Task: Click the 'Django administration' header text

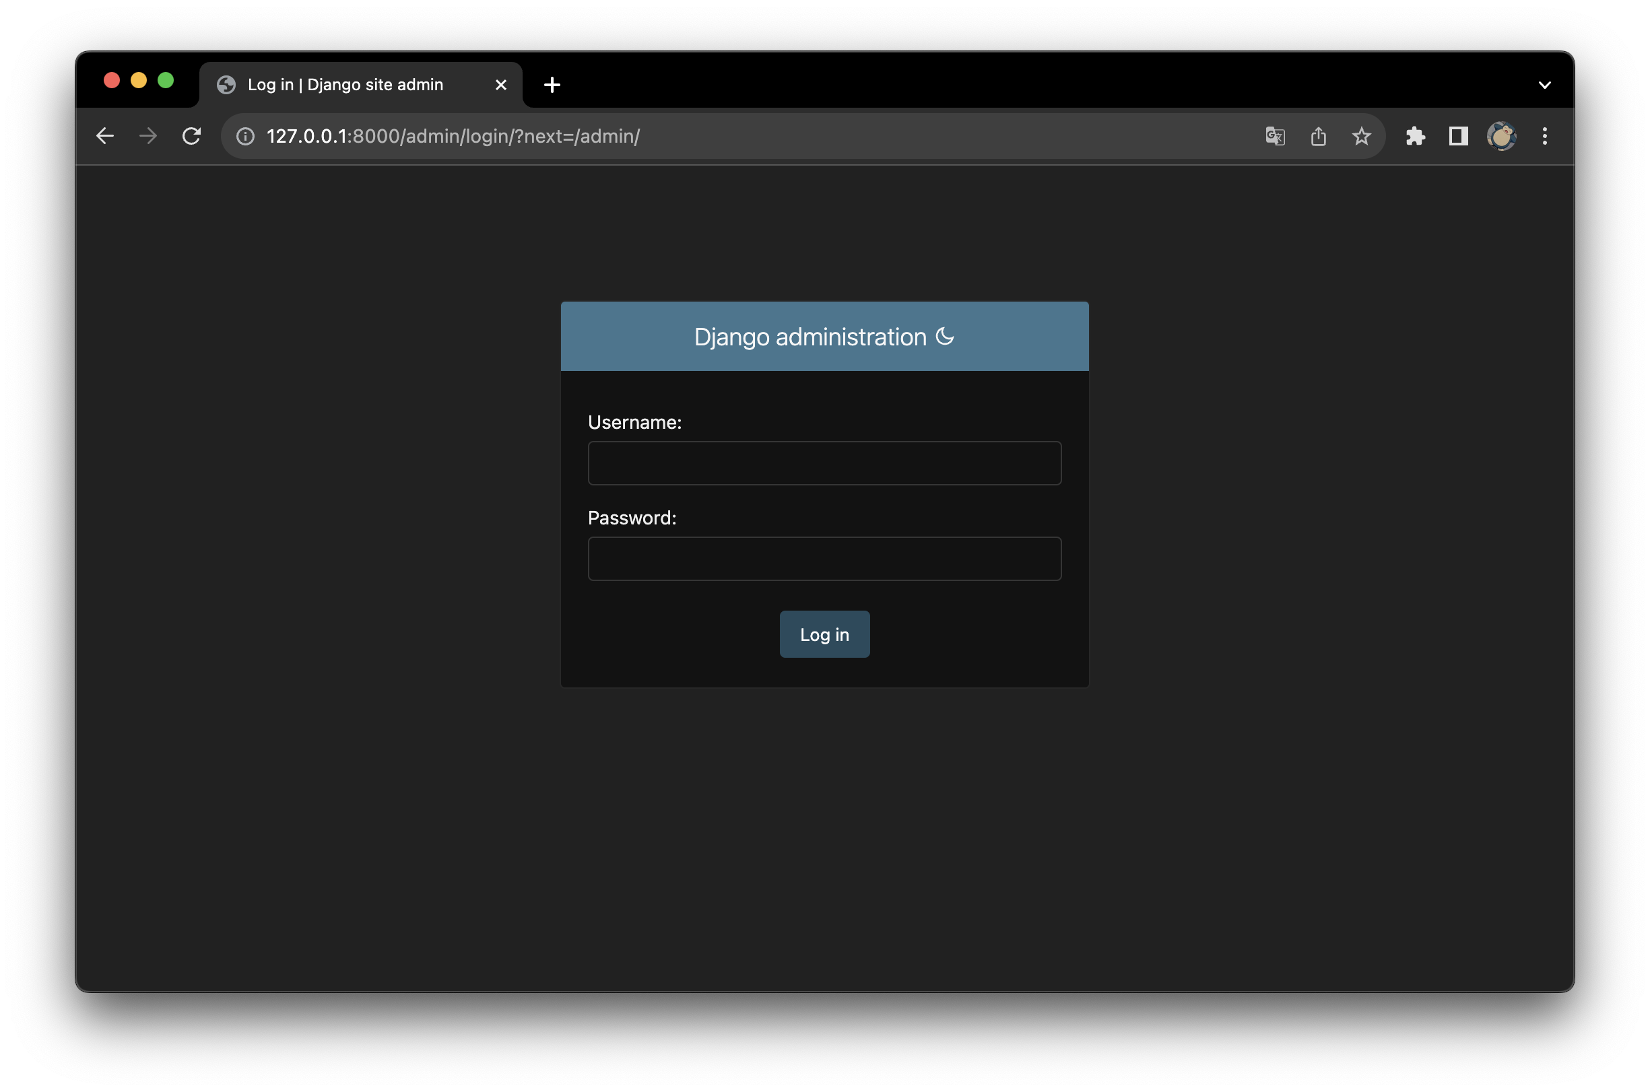Action: click(x=810, y=337)
